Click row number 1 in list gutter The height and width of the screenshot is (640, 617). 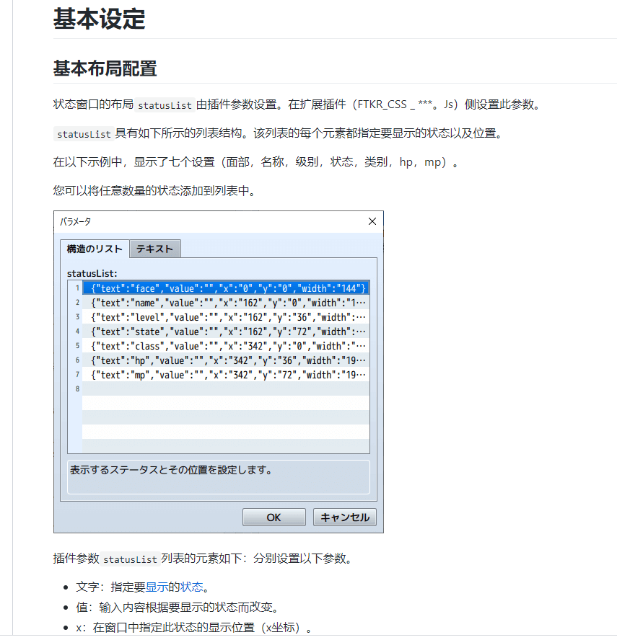(x=77, y=288)
